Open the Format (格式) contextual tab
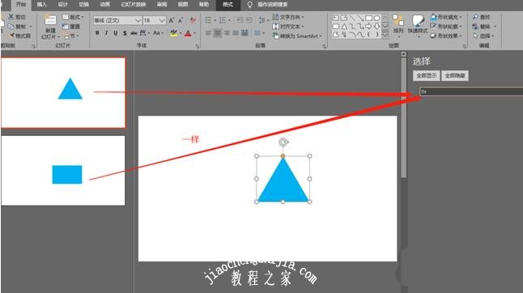 point(228,4)
